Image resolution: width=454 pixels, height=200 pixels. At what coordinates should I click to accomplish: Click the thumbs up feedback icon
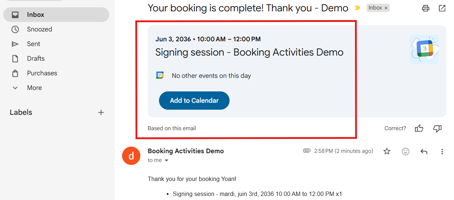(x=419, y=128)
